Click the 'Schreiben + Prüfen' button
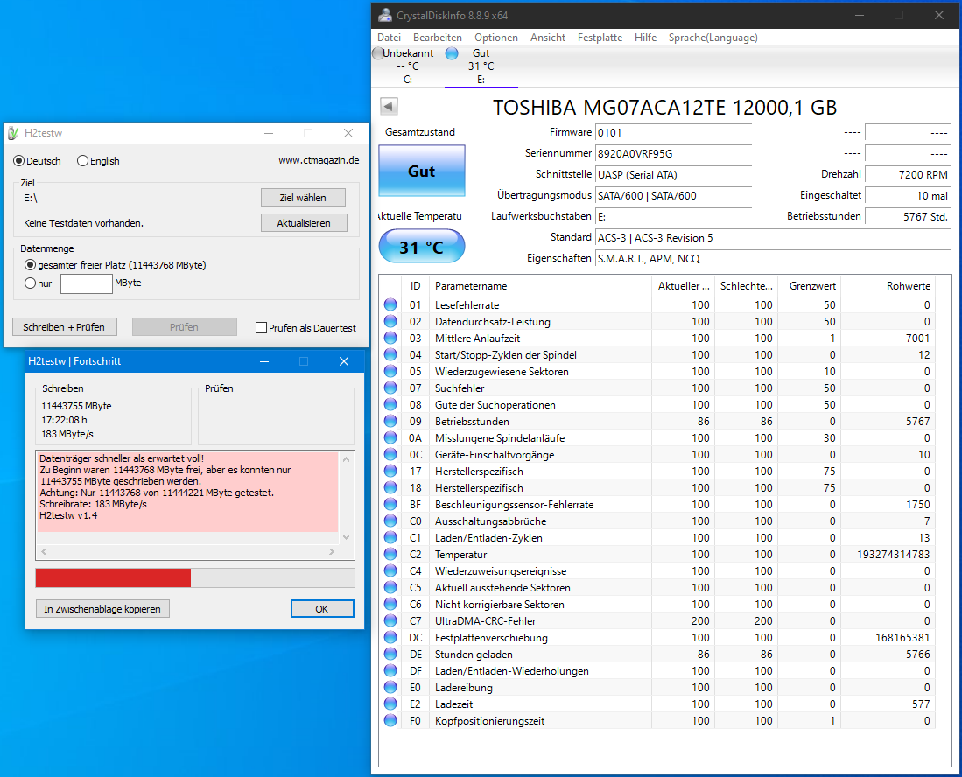 [64, 327]
